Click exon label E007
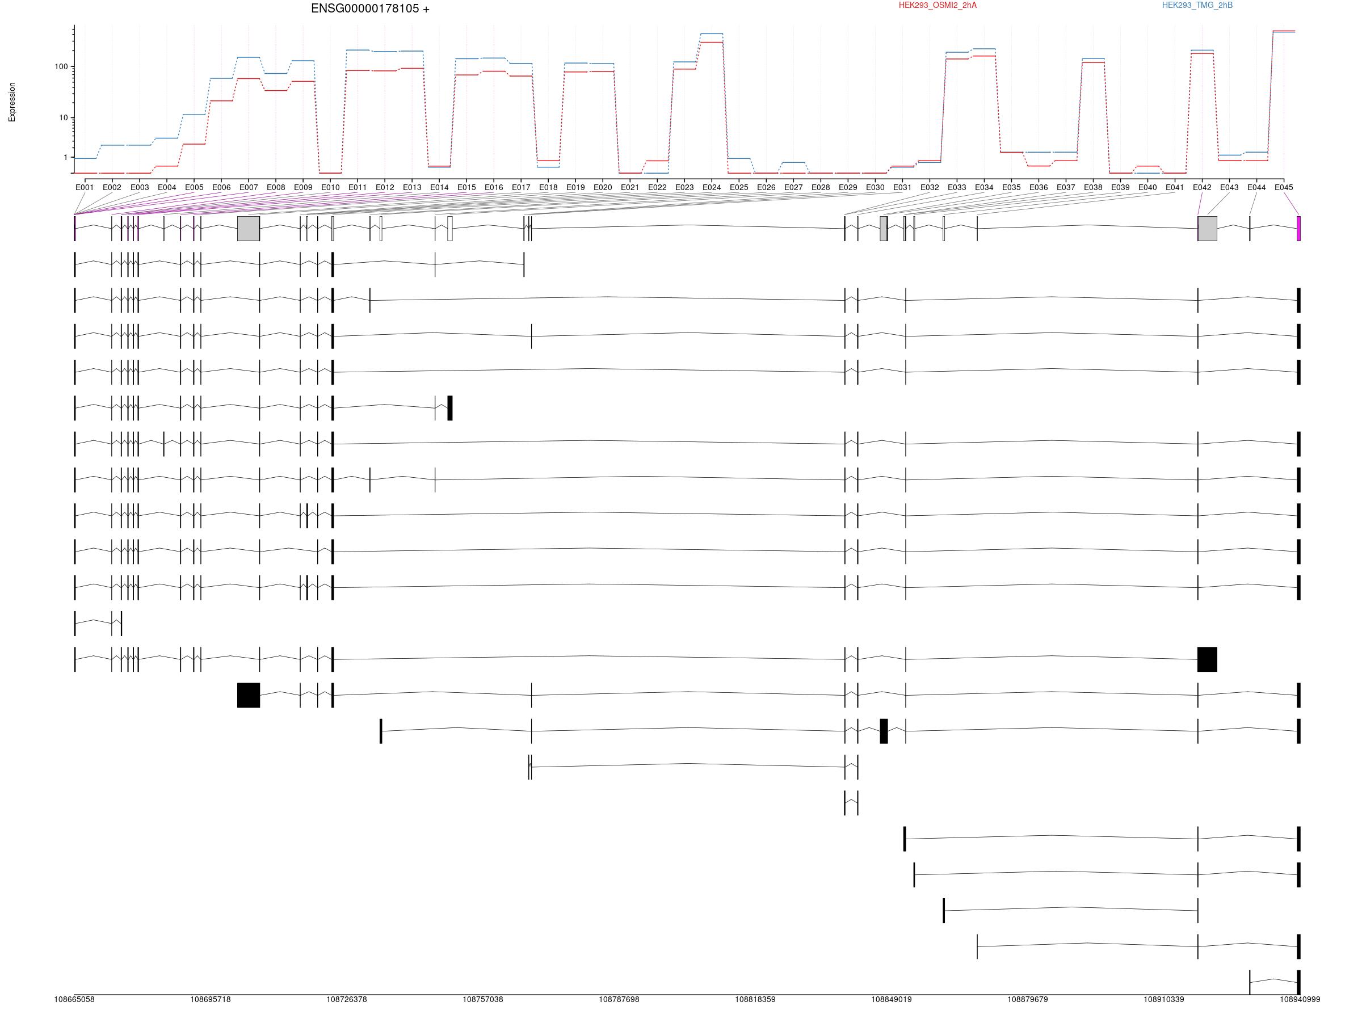The height and width of the screenshot is (1010, 1362). 248,188
